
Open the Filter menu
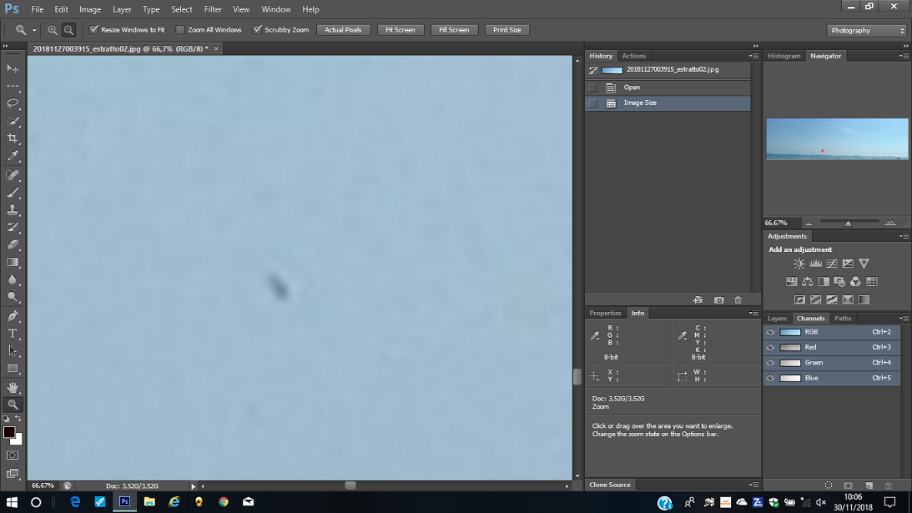213,9
